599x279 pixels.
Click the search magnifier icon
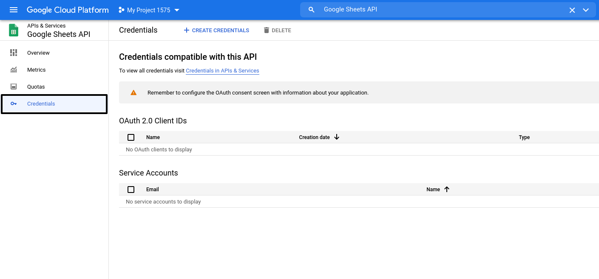(312, 10)
